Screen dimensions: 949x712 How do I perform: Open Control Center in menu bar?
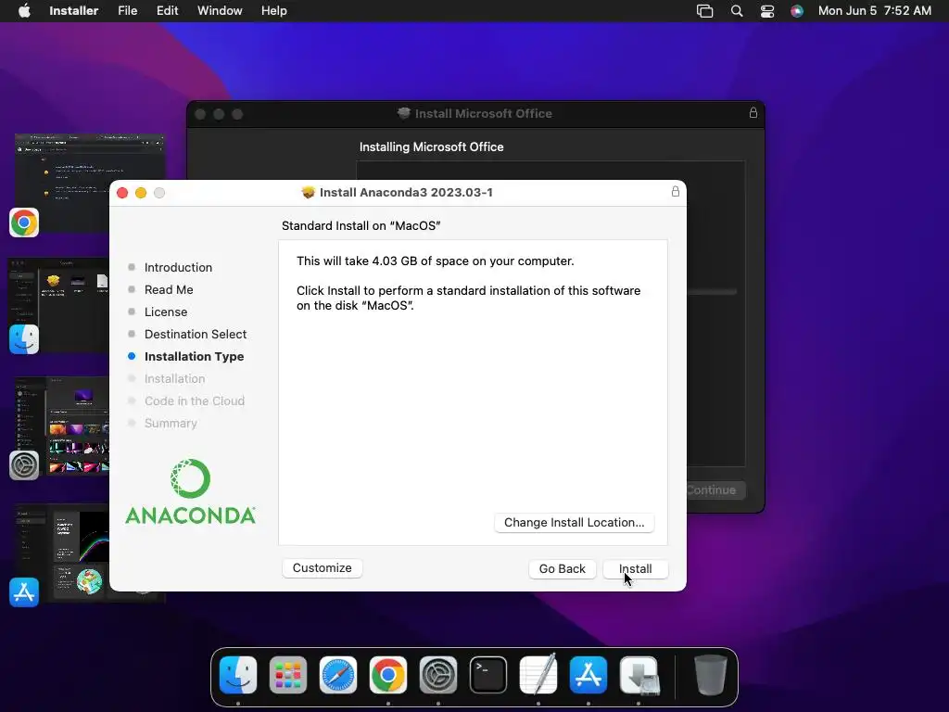767,11
